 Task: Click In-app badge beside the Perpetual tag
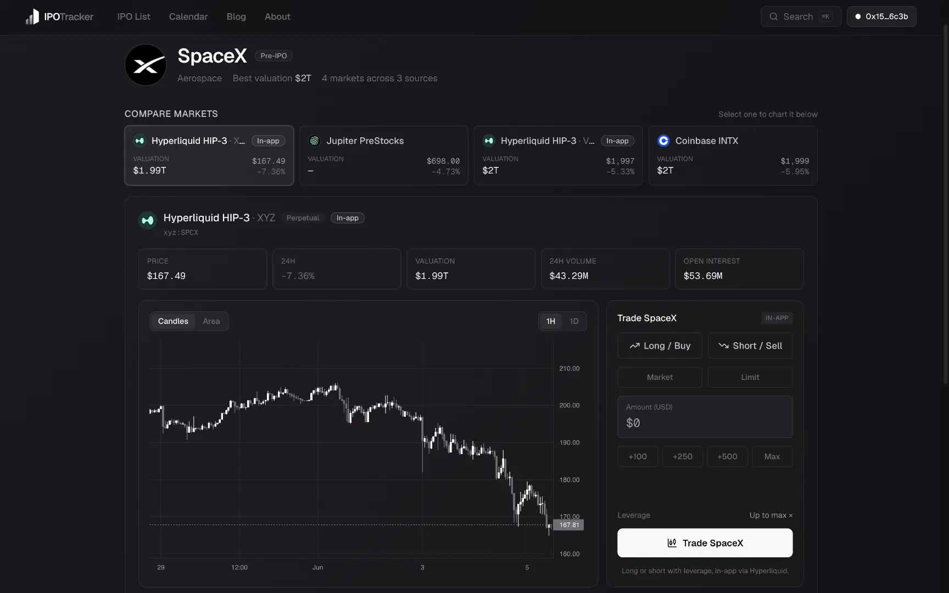click(347, 218)
